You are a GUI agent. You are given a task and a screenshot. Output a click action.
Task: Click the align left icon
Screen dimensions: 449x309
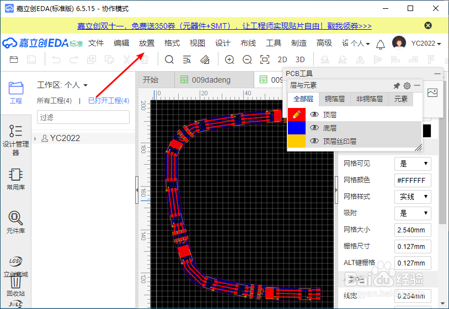(x=395, y=59)
